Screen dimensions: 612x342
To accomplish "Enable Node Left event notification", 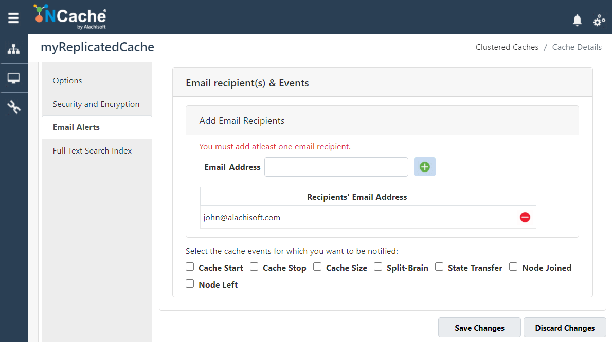I will 190,283.
